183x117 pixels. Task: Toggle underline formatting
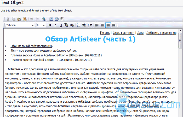click(61, 25)
